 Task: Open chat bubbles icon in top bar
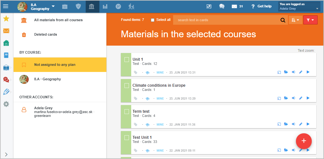(x=222, y=6)
